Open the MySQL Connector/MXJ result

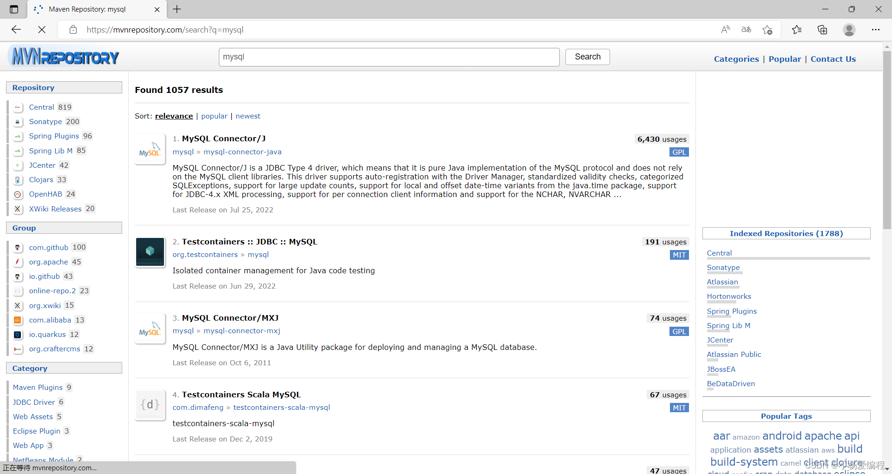[230, 318]
